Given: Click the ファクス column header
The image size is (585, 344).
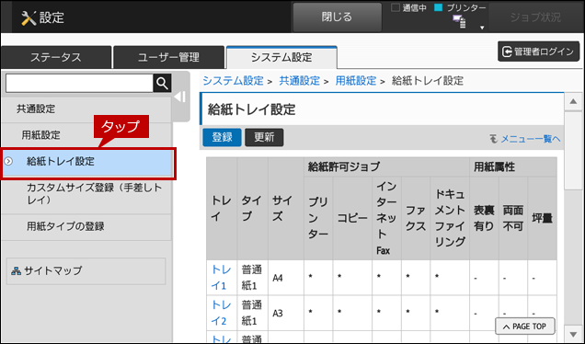Looking at the screenshot, I should [x=416, y=218].
